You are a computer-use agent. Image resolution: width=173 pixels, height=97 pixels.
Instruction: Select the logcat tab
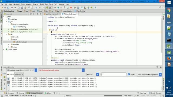[x=11, y=74]
